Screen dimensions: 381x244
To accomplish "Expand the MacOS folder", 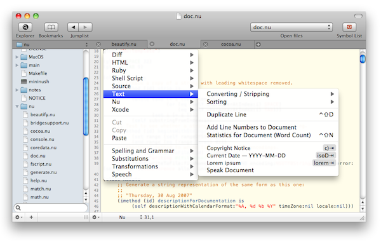I will [x=17, y=57].
